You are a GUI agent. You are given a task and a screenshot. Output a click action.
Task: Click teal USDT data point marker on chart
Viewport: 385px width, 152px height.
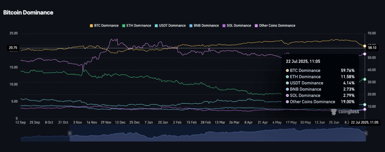[365, 104]
